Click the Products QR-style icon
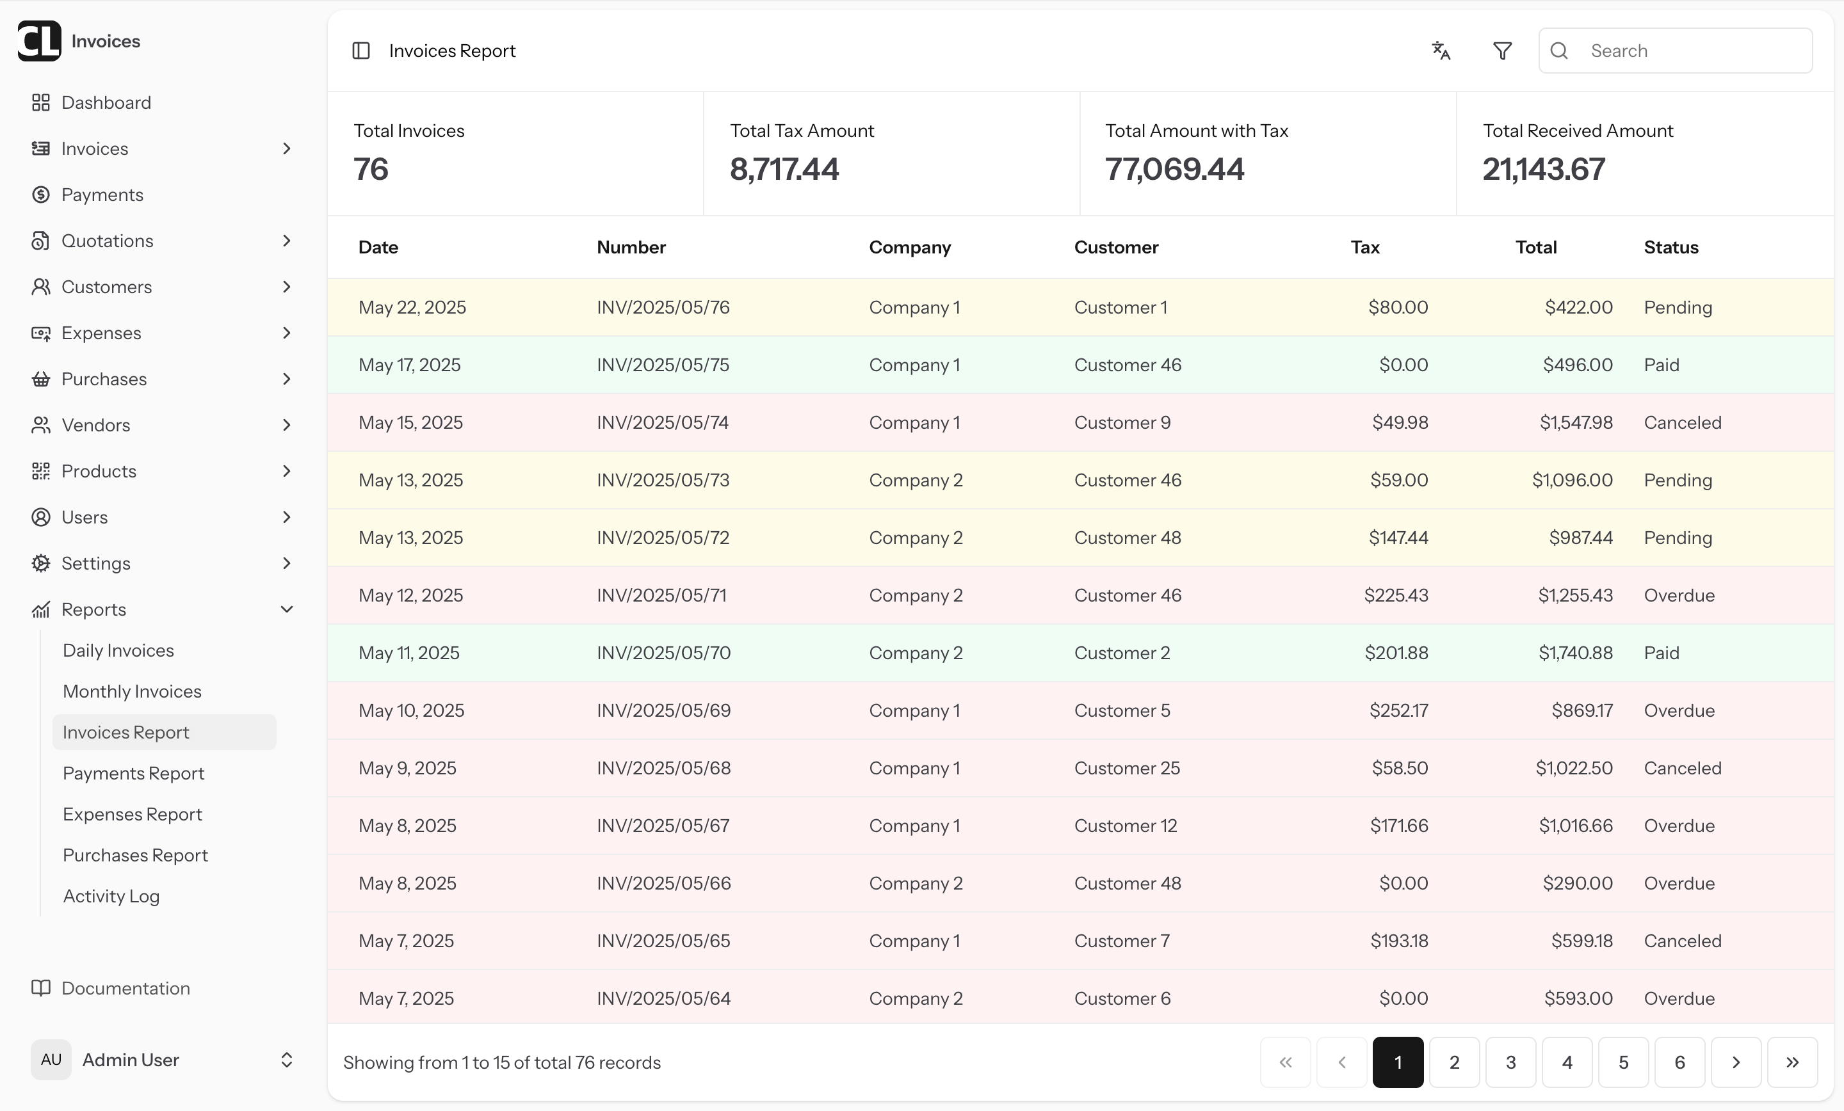The image size is (1844, 1111). click(40, 471)
